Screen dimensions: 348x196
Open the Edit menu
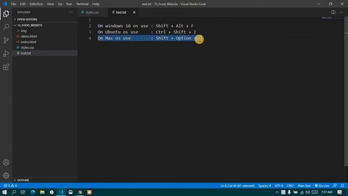[x=23, y=4]
